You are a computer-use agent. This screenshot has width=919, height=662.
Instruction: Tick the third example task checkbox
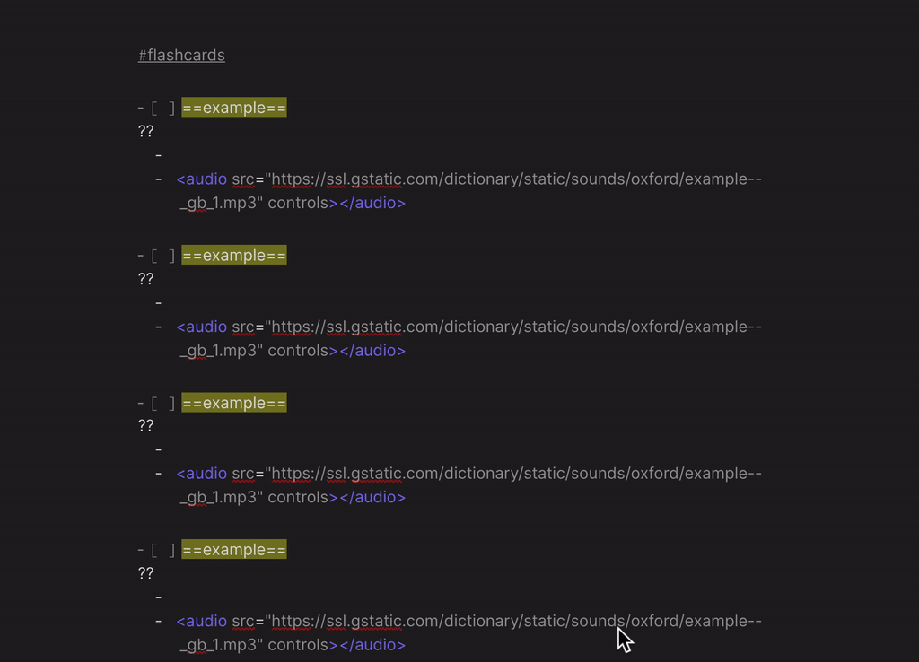(163, 403)
